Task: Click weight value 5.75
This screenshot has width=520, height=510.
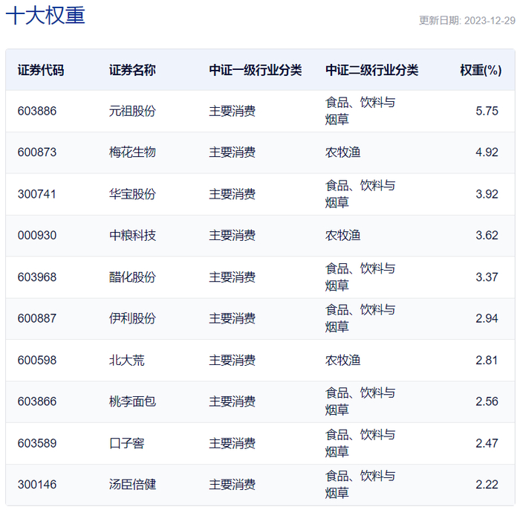Action: [x=487, y=111]
